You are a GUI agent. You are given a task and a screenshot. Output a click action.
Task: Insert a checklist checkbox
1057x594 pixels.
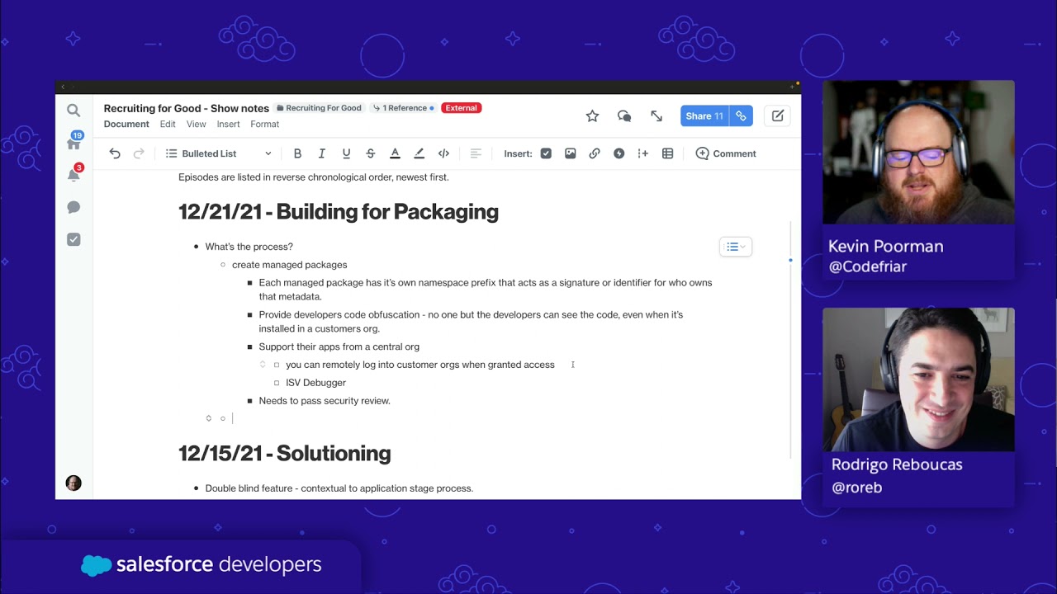coord(546,153)
